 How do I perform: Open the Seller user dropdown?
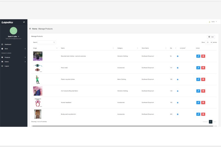pos(213,22)
